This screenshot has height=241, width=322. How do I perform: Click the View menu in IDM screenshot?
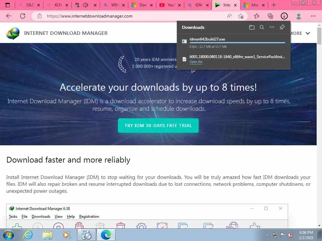tap(58, 217)
